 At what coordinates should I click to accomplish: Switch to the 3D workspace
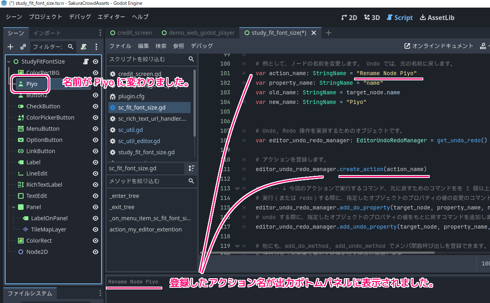point(372,18)
